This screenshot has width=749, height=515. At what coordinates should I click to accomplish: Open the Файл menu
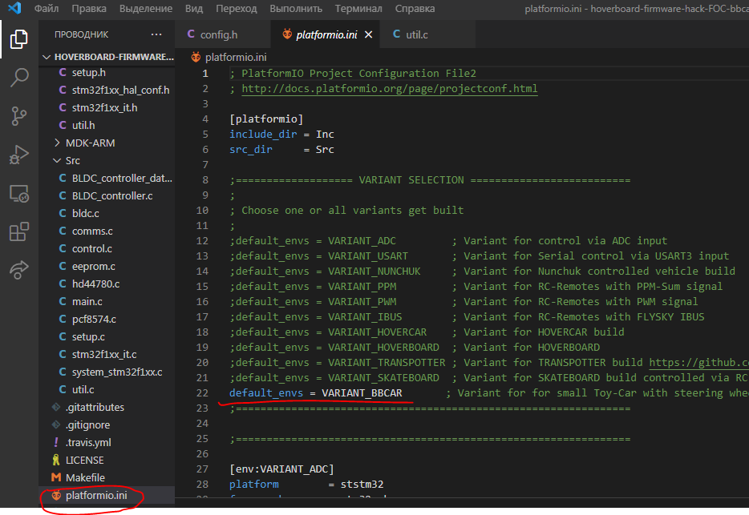coord(47,9)
